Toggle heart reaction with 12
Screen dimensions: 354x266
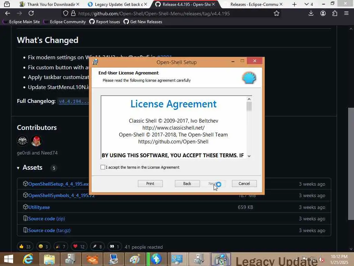click(79, 247)
